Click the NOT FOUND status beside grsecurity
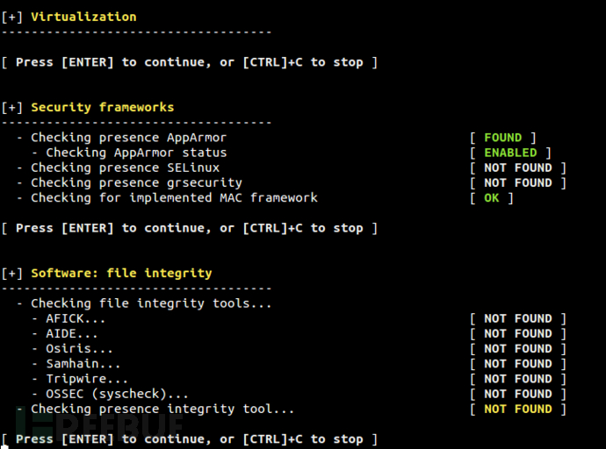Image resolution: width=606 pixels, height=449 pixels. (517, 182)
